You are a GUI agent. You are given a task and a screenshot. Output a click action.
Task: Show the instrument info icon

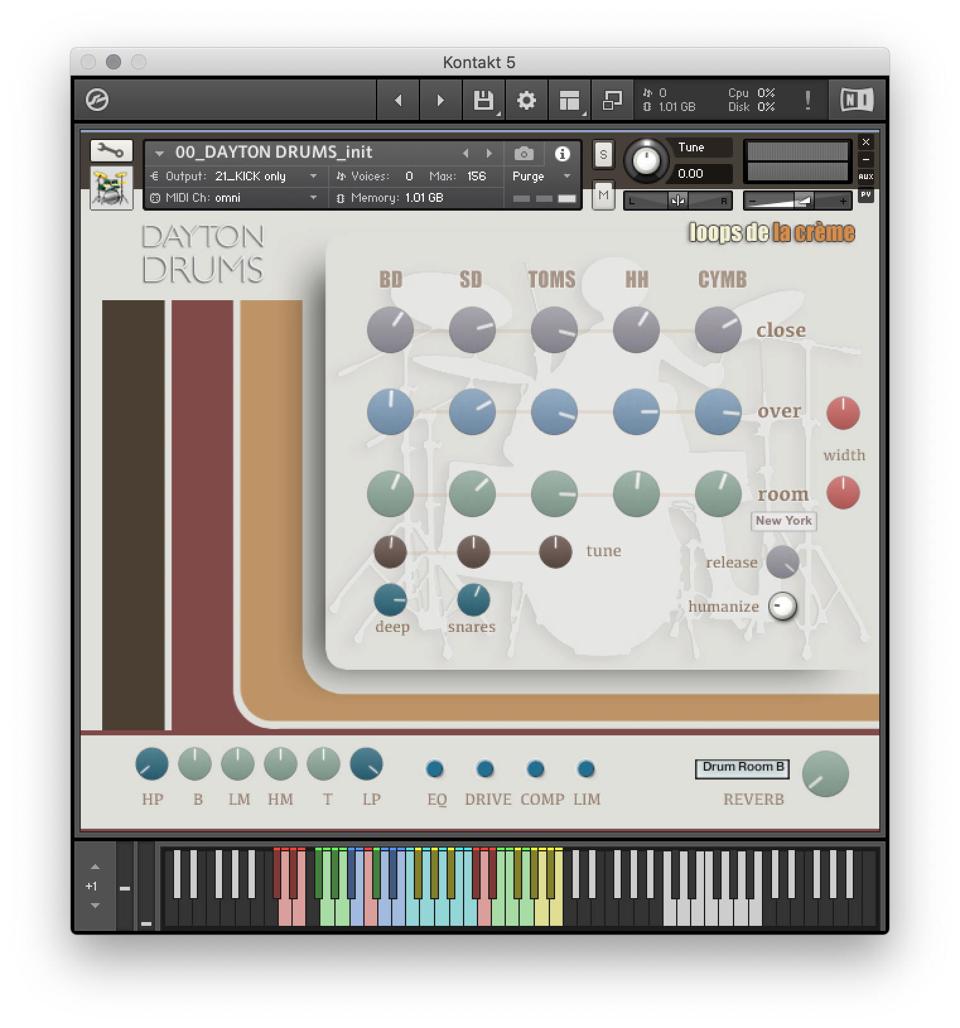pos(562,153)
